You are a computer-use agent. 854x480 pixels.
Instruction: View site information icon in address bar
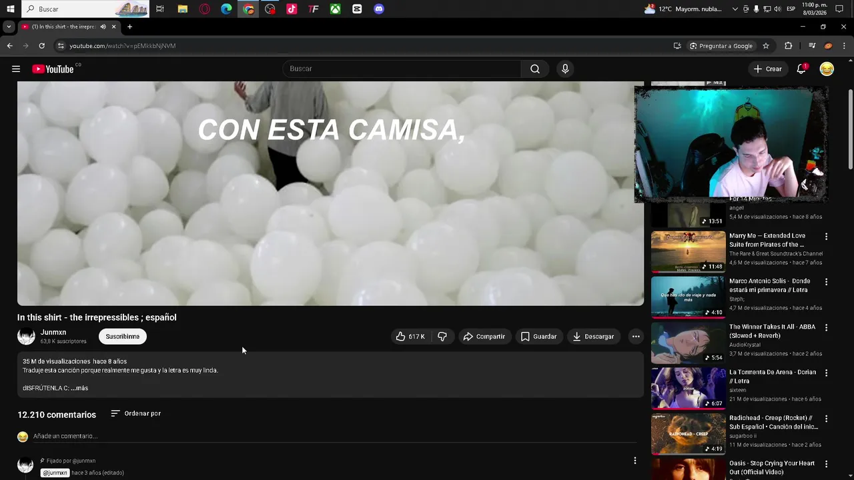(x=61, y=46)
